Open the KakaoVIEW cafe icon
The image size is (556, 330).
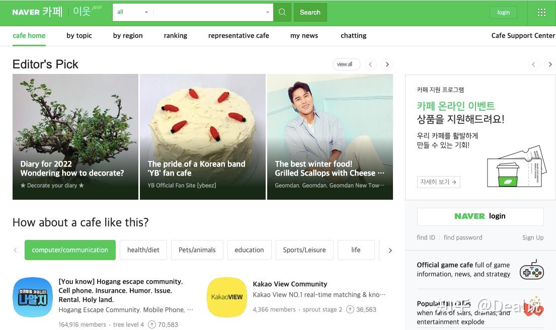[227, 297]
